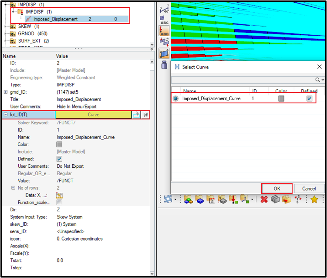The width and height of the screenshot is (327, 278).
Task: Click Cancel in Select Curve dialog
Action: [309, 188]
